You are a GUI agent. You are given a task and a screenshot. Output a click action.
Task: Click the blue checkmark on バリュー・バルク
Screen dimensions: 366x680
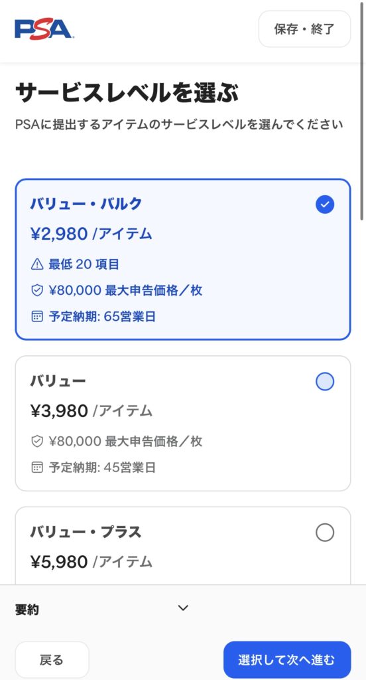coord(325,205)
